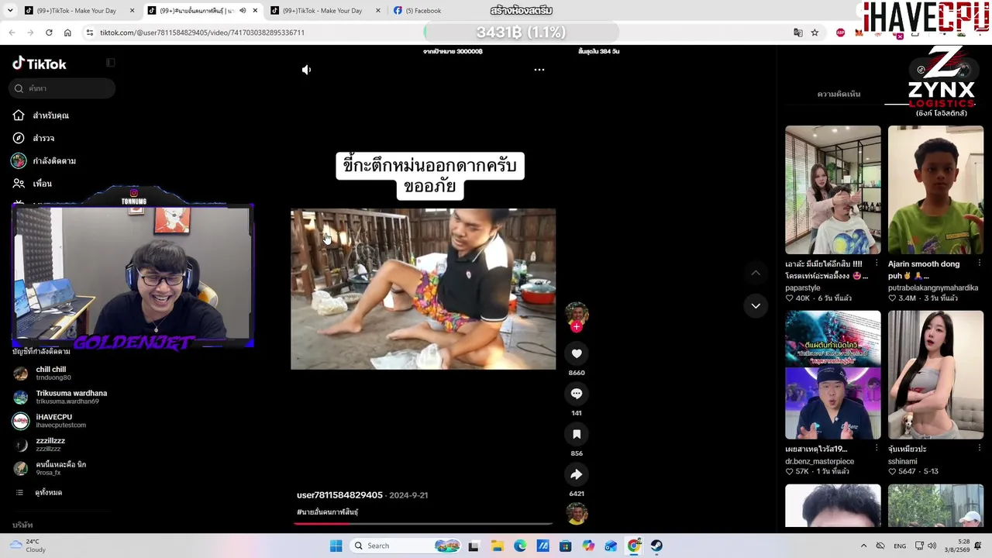Bookmark this page with the star icon

[815, 33]
